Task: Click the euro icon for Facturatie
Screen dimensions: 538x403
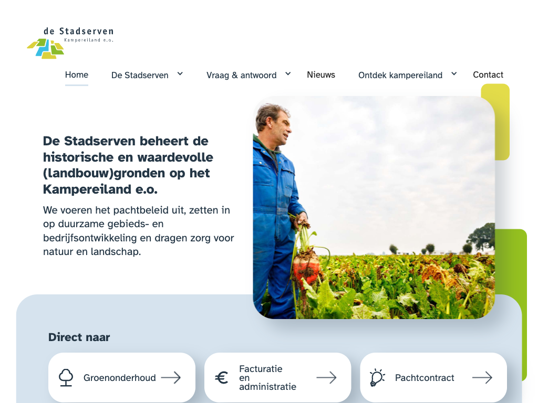Action: click(x=222, y=378)
